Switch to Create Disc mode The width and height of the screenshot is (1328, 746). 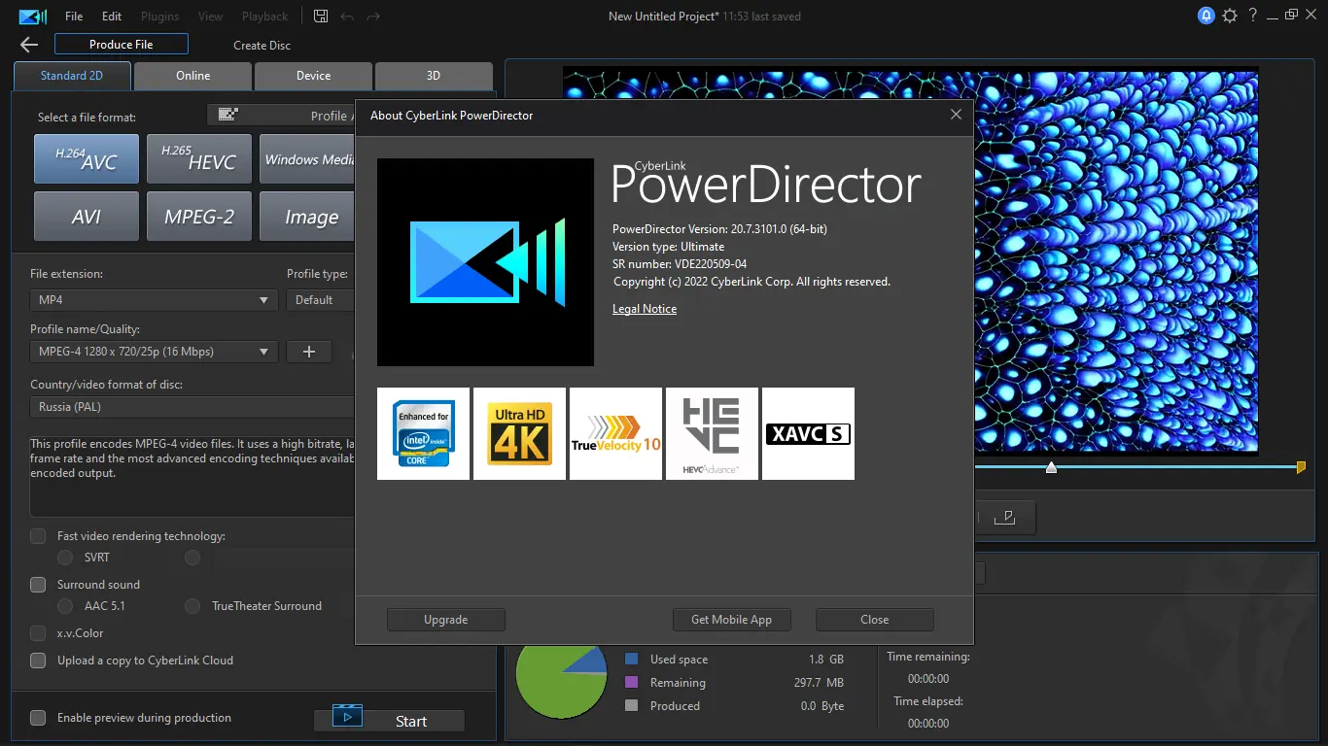point(262,46)
